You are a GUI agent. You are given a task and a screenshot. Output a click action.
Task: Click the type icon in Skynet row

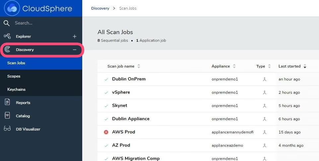pyautogui.click(x=265, y=106)
